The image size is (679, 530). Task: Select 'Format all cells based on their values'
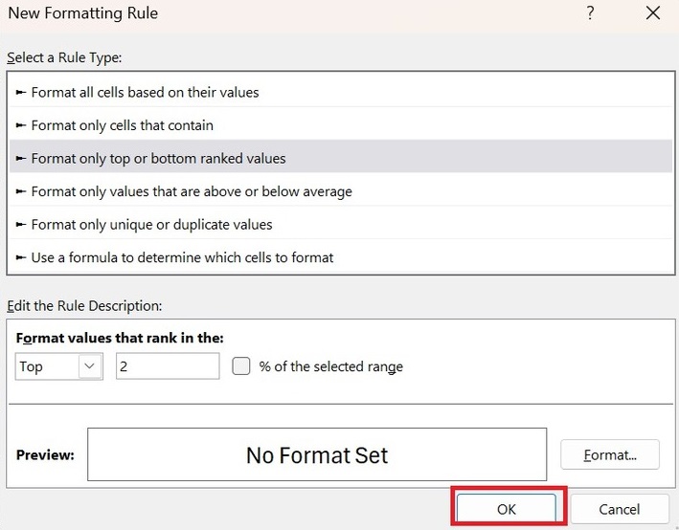(x=146, y=93)
